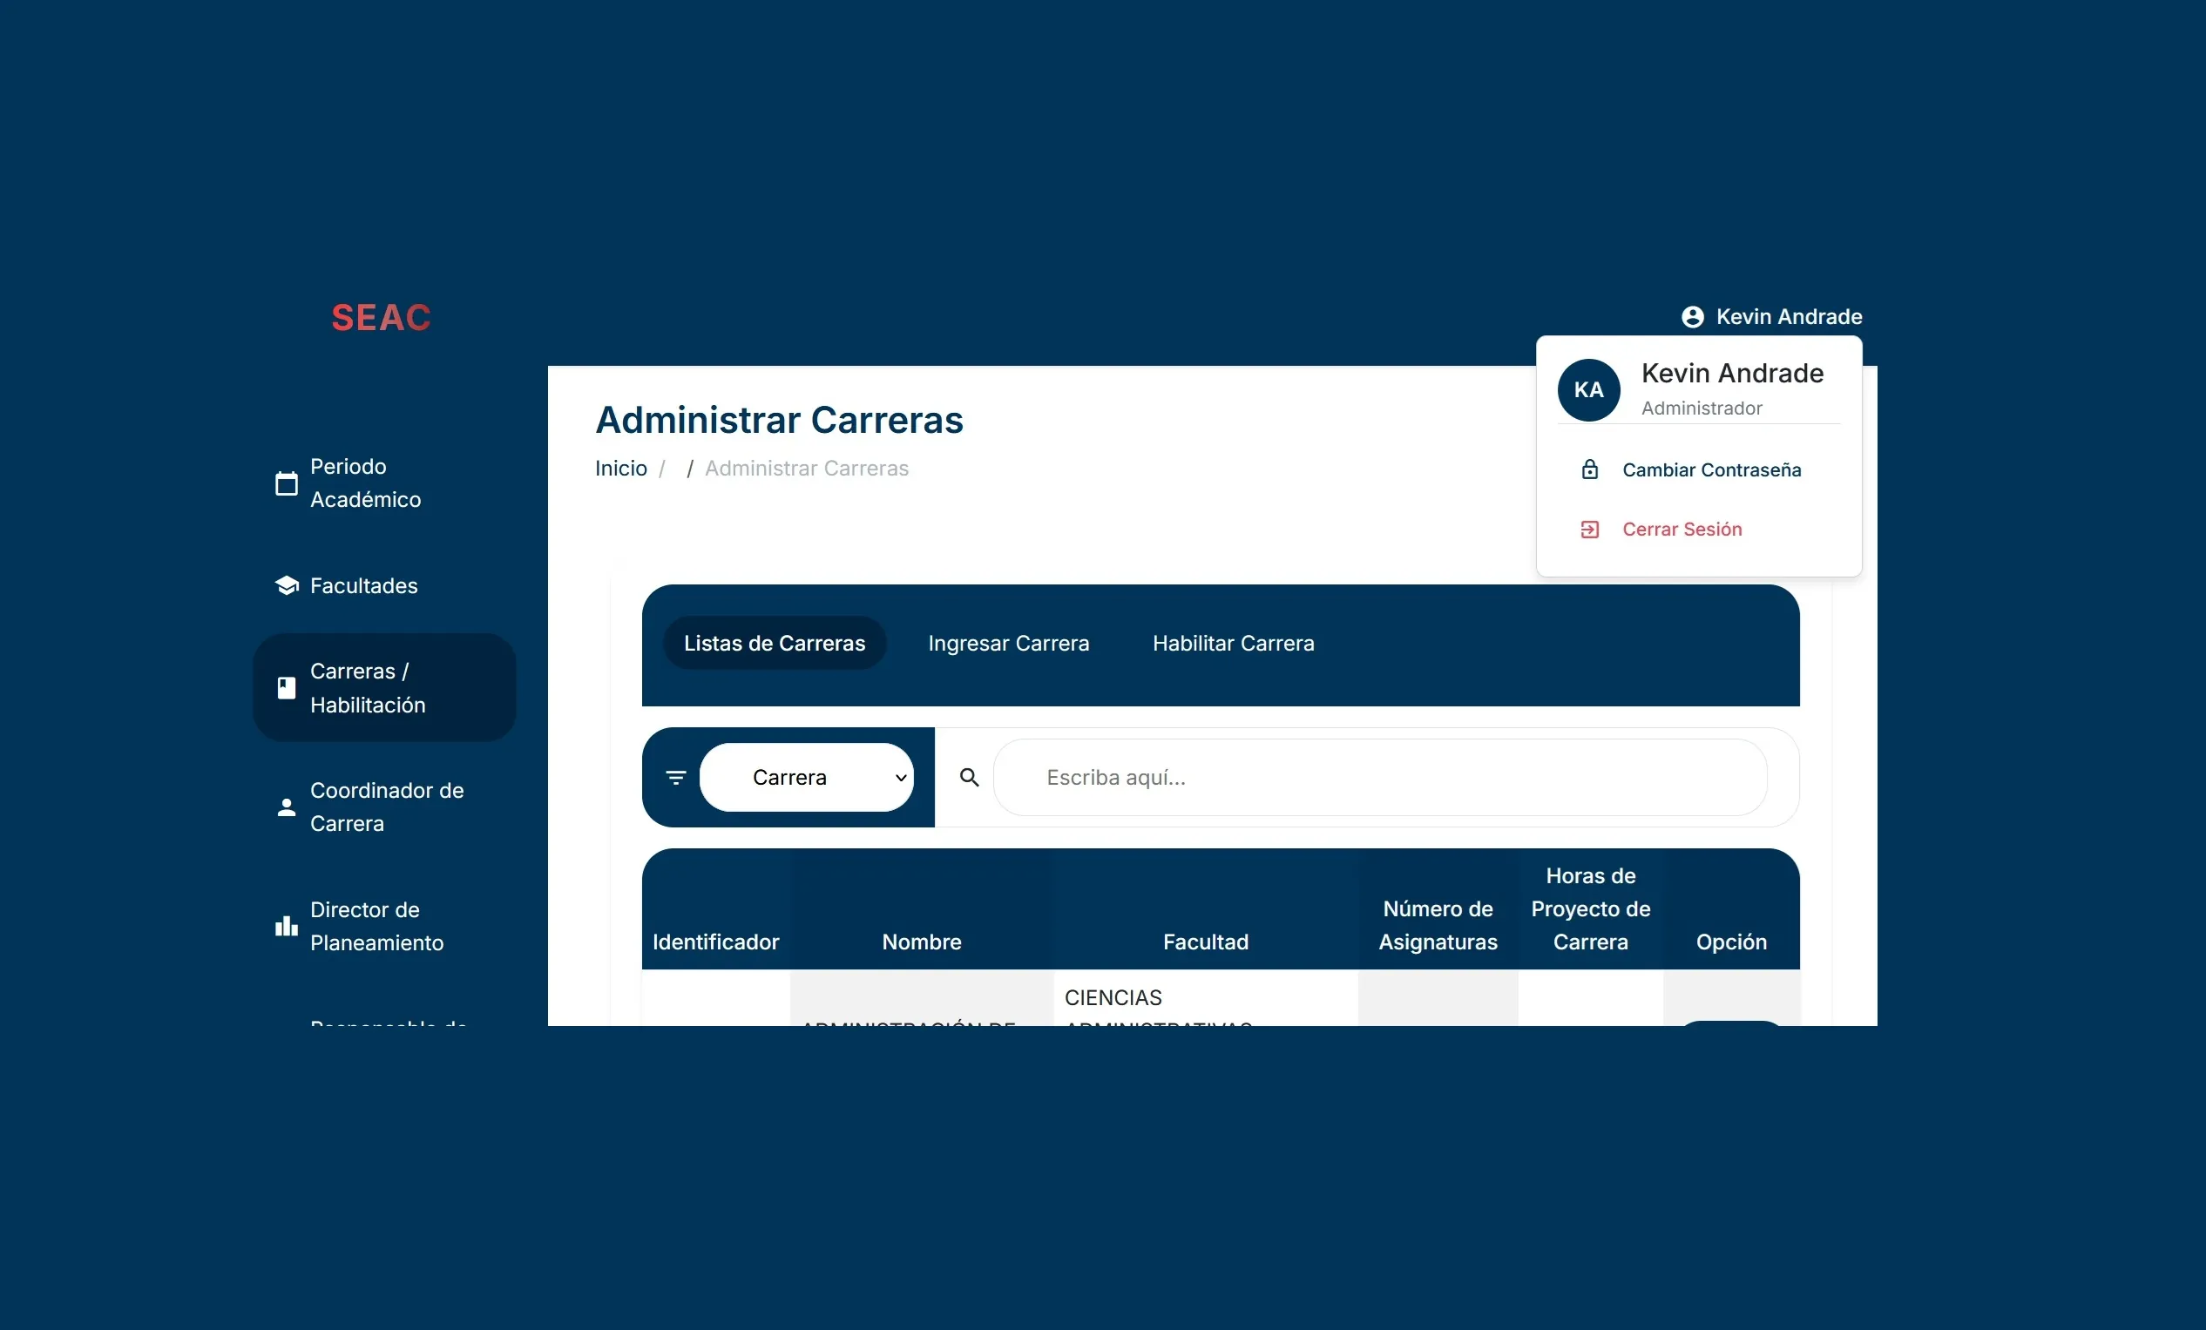
Task: Click the lock icon for Cambiar Contraseña
Action: coord(1589,469)
